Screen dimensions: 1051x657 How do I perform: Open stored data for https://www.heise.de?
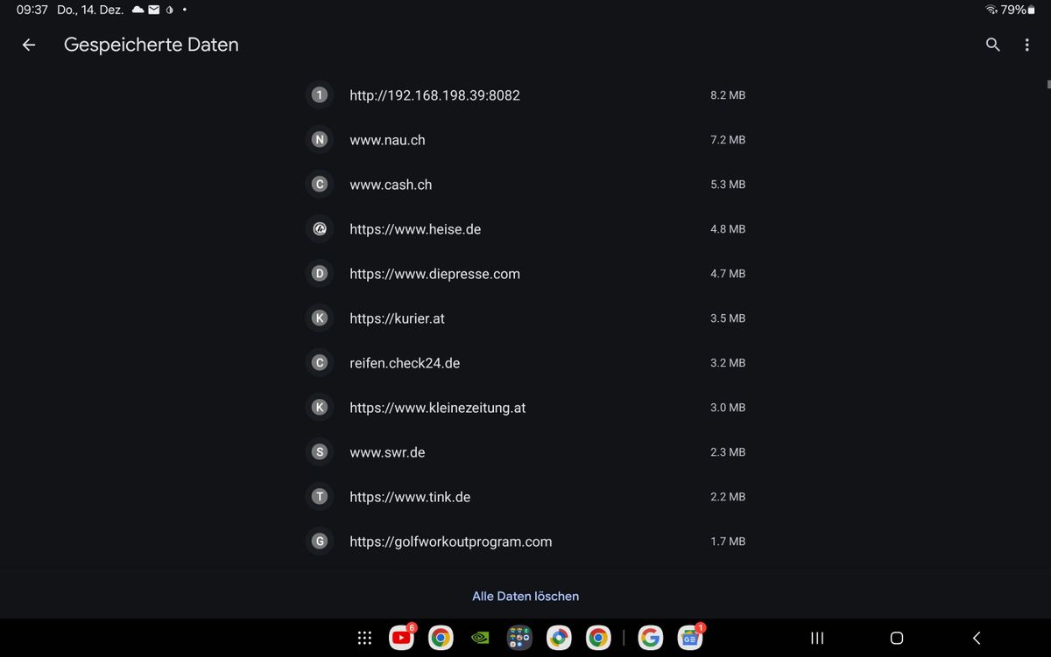[525, 228]
